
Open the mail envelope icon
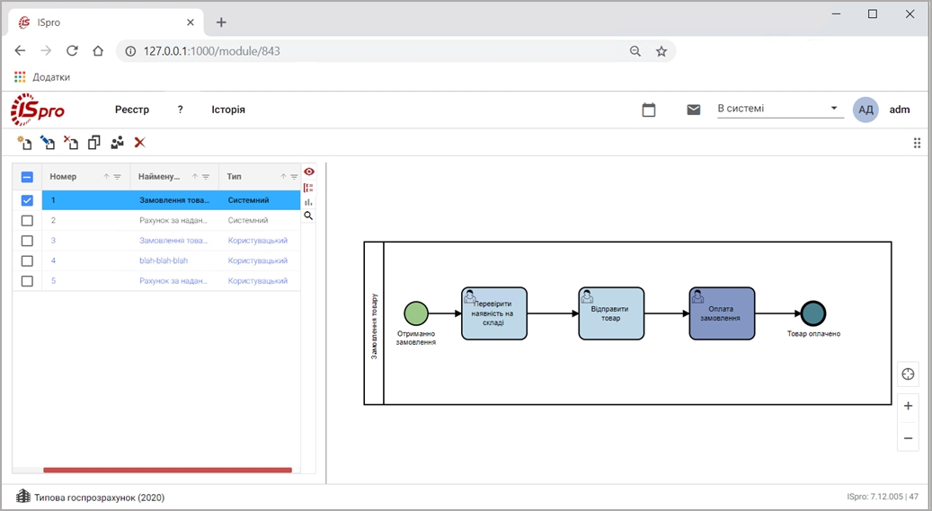(693, 110)
